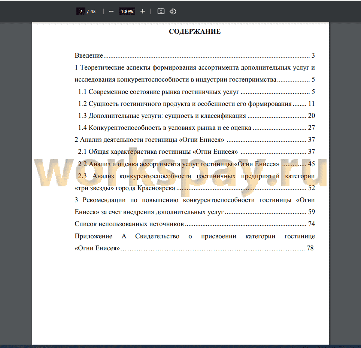Click the rotate page icon
Viewport: 361px width, 348px height.
(173, 11)
